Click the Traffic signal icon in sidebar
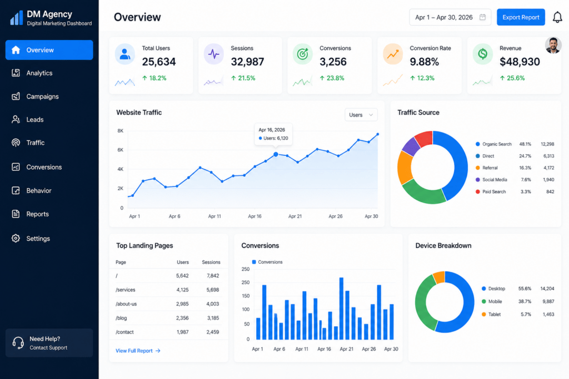Screen dimensions: 569x379 (x=16, y=143)
